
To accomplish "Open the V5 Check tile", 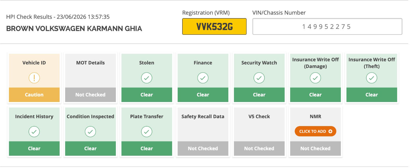I will pos(259,131).
